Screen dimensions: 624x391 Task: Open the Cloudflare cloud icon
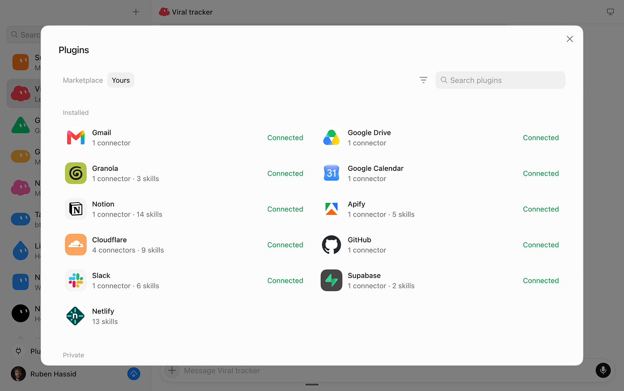coord(76,245)
